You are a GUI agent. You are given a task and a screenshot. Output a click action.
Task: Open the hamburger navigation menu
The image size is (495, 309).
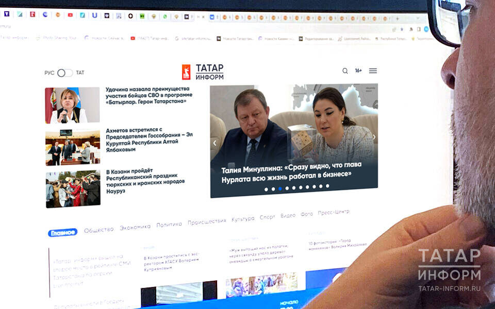point(373,71)
